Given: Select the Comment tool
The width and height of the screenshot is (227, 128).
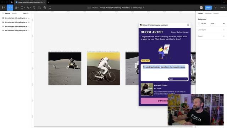Looking at the screenshot, I should (x=50, y=7).
